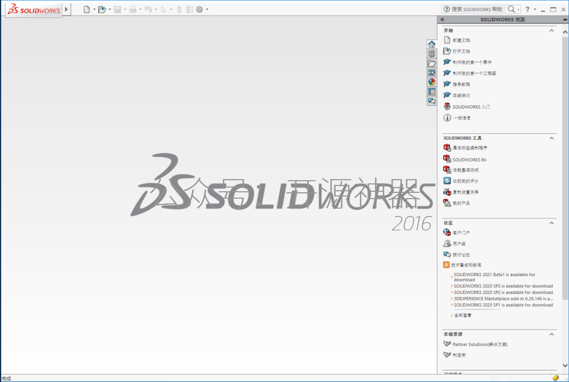The image size is (569, 382).
Task: Click the 比较我的评分 icon
Action: click(447, 181)
